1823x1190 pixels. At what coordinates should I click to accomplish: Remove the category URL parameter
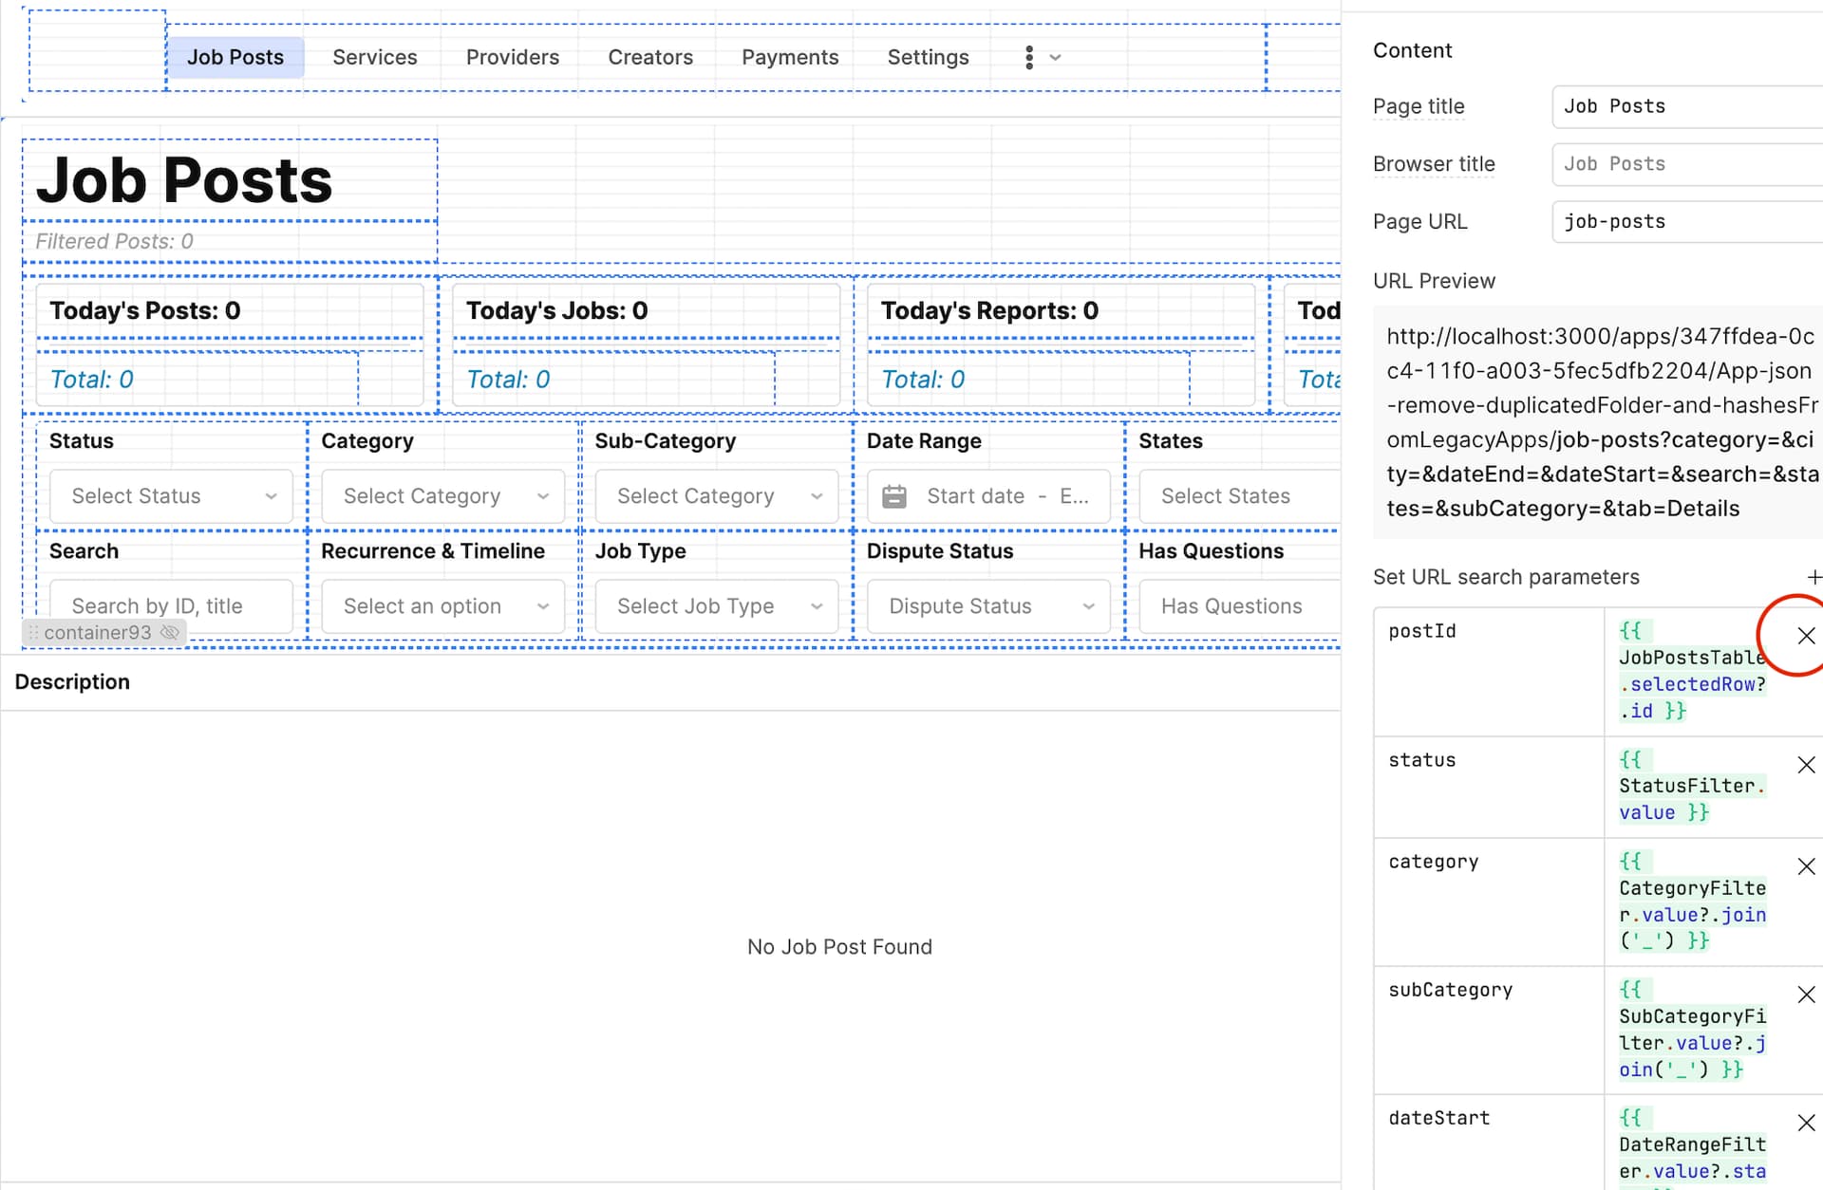(x=1805, y=866)
